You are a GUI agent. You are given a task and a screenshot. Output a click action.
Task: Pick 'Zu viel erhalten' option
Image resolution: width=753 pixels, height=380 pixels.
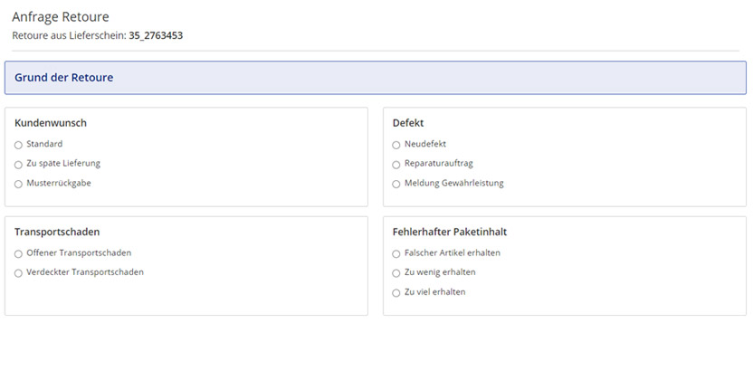click(396, 293)
